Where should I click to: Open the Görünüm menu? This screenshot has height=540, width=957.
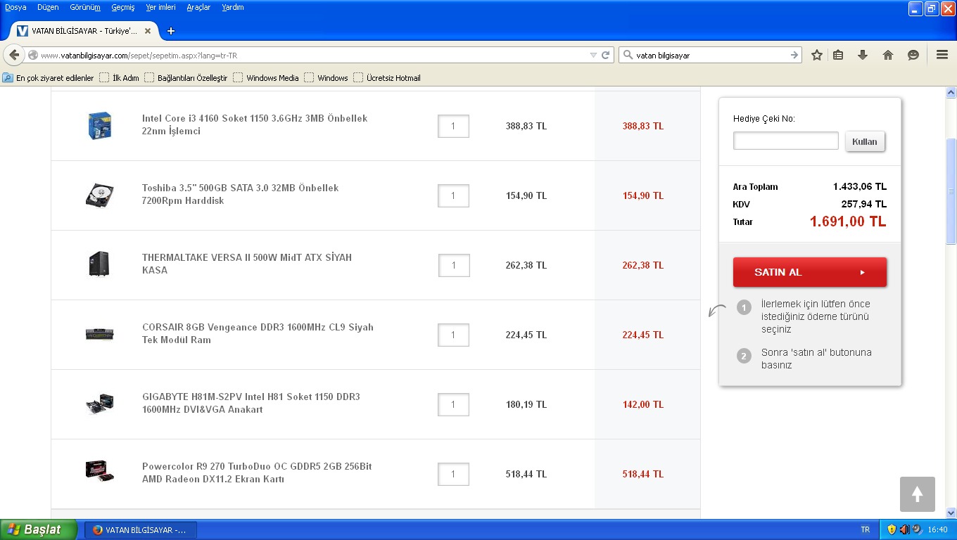85,7
